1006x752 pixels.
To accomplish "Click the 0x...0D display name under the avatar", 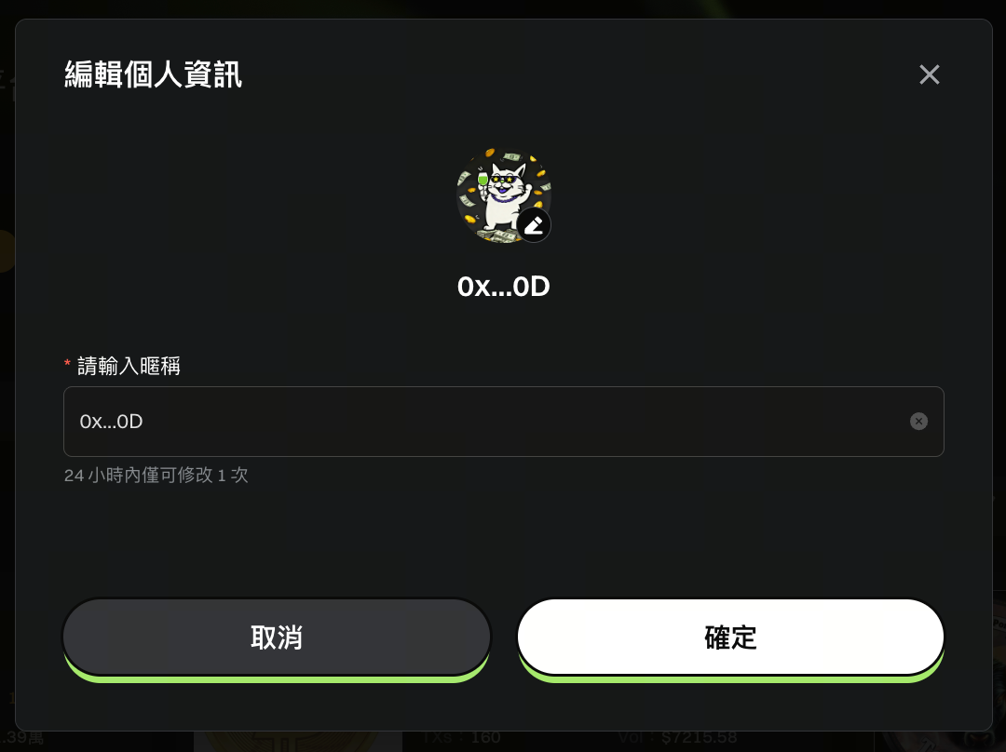I will click(504, 287).
